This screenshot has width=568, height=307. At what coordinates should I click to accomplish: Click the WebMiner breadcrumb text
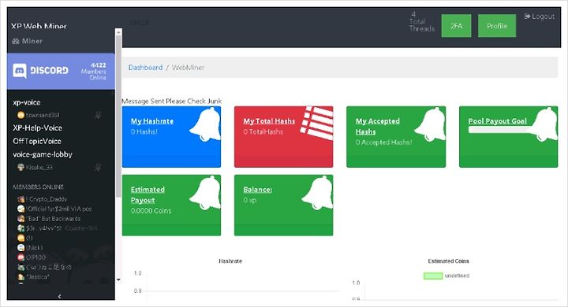click(x=188, y=68)
